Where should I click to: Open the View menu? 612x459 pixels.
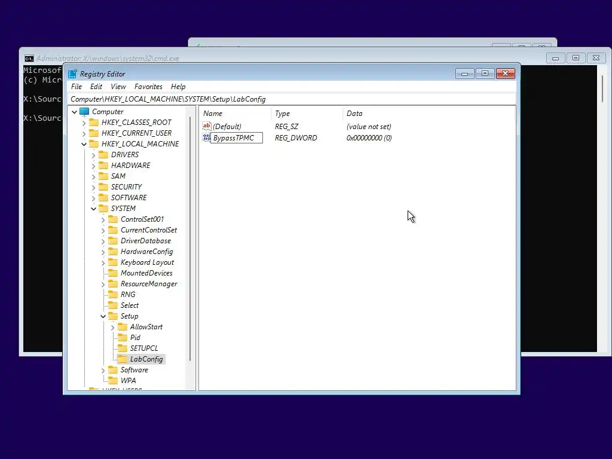118,87
